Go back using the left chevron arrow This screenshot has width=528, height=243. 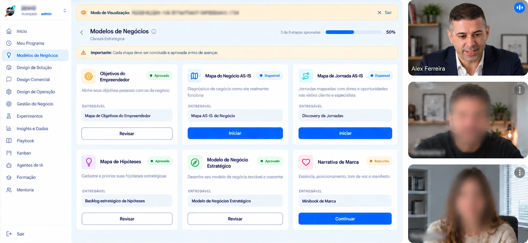82,32
